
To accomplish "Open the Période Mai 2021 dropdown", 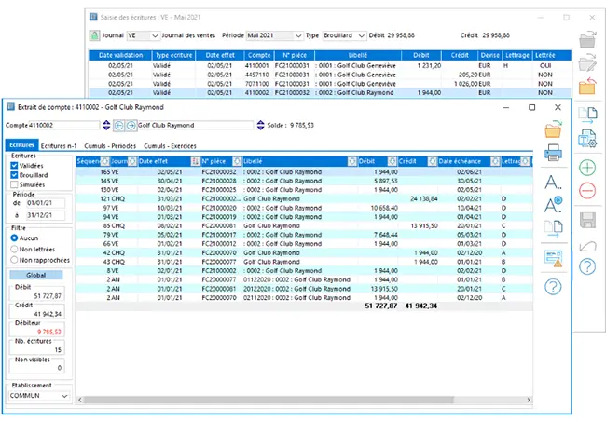I will (x=298, y=35).
